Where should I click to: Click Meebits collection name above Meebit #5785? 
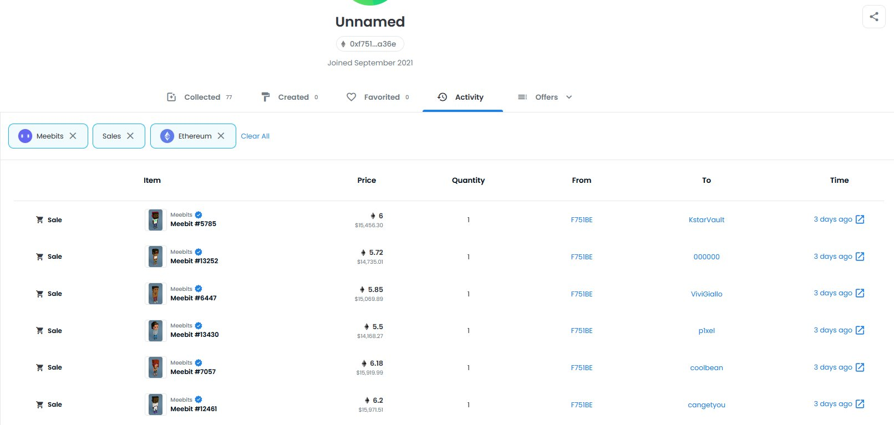(x=181, y=215)
